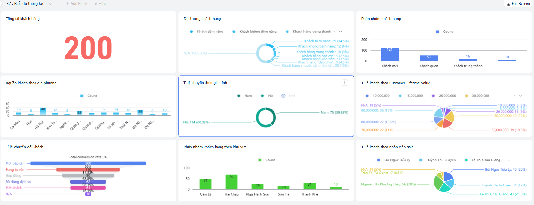Click the sales staff pie chart
The image size is (534, 205).
pyautogui.click(x=443, y=182)
